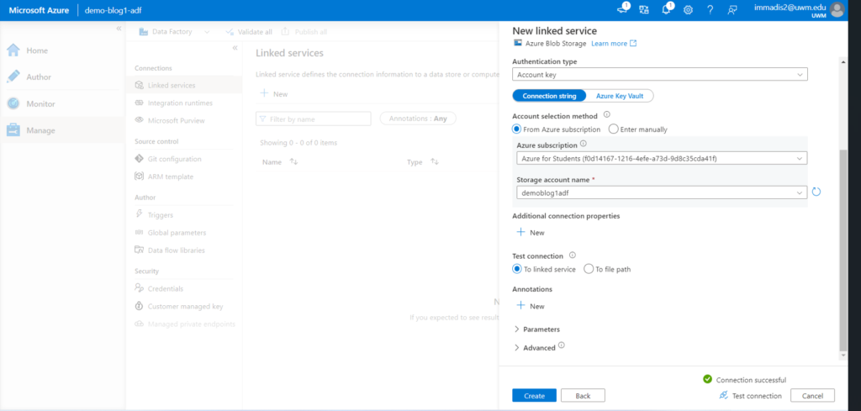Collapse the left navigation with double chevron

tap(119, 29)
